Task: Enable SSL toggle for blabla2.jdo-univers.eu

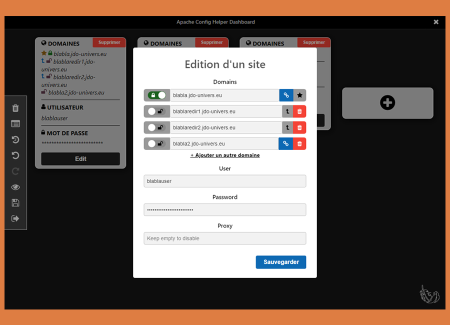Action: pyautogui.click(x=157, y=144)
